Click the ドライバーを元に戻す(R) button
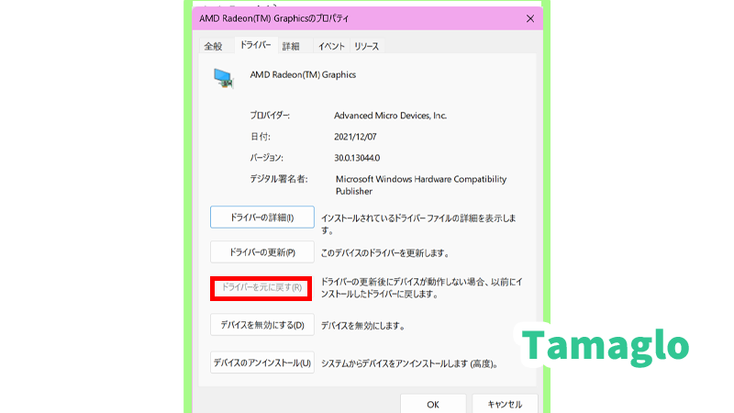This screenshot has height=413, width=734. (x=262, y=288)
